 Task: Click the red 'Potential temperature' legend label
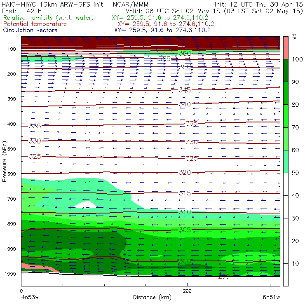coord(35,24)
